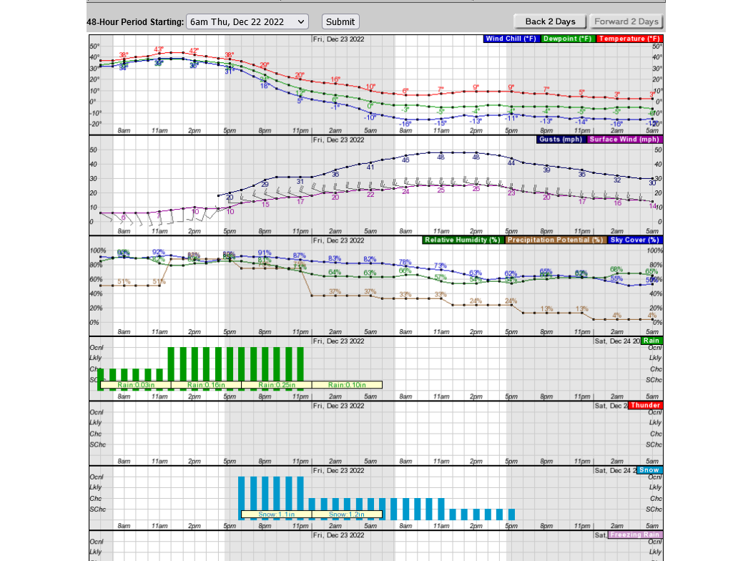Select the Surface Wind (mph) legend label
The width and height of the screenshot is (748, 561).
pos(624,140)
